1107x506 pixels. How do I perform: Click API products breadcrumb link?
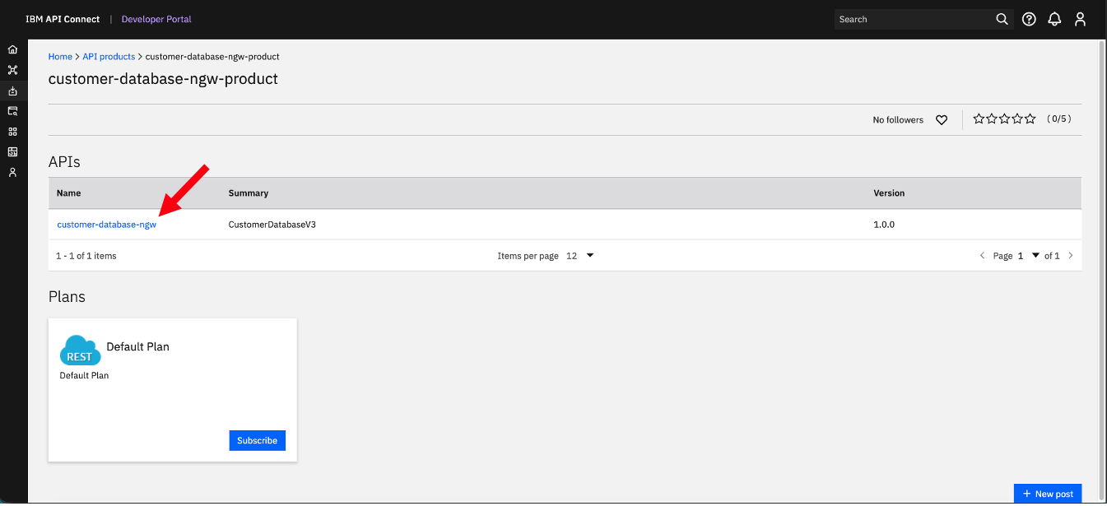pyautogui.click(x=109, y=57)
